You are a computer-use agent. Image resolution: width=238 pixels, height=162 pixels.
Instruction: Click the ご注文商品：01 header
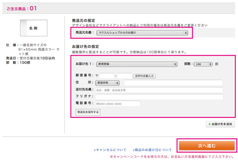pyautogui.click(x=22, y=8)
